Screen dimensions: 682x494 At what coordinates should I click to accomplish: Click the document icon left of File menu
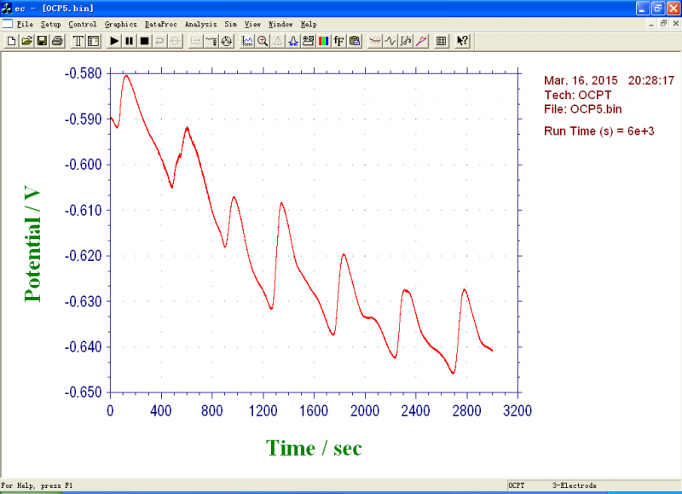(8, 24)
